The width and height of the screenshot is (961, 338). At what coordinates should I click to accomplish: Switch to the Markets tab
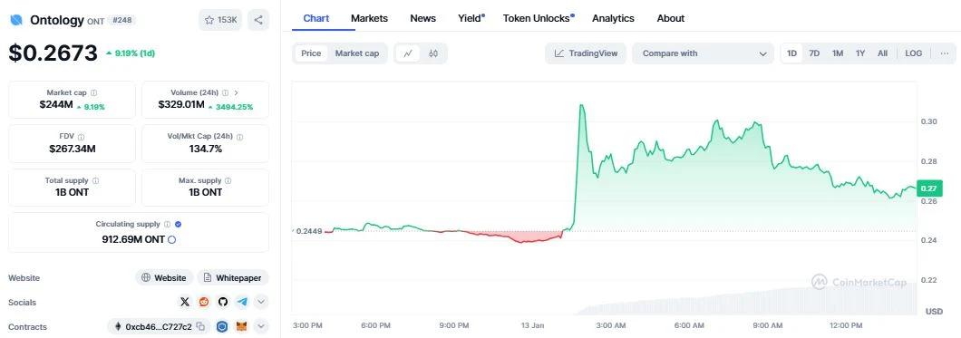point(369,18)
